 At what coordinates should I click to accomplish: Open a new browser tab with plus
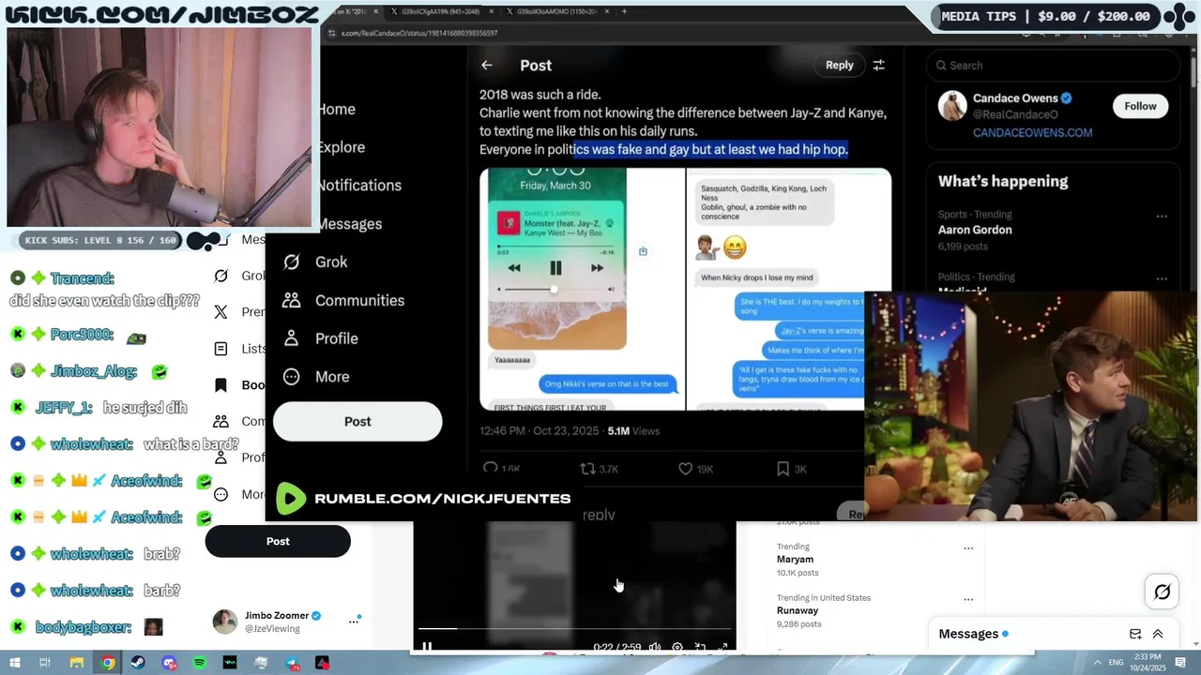tap(624, 11)
